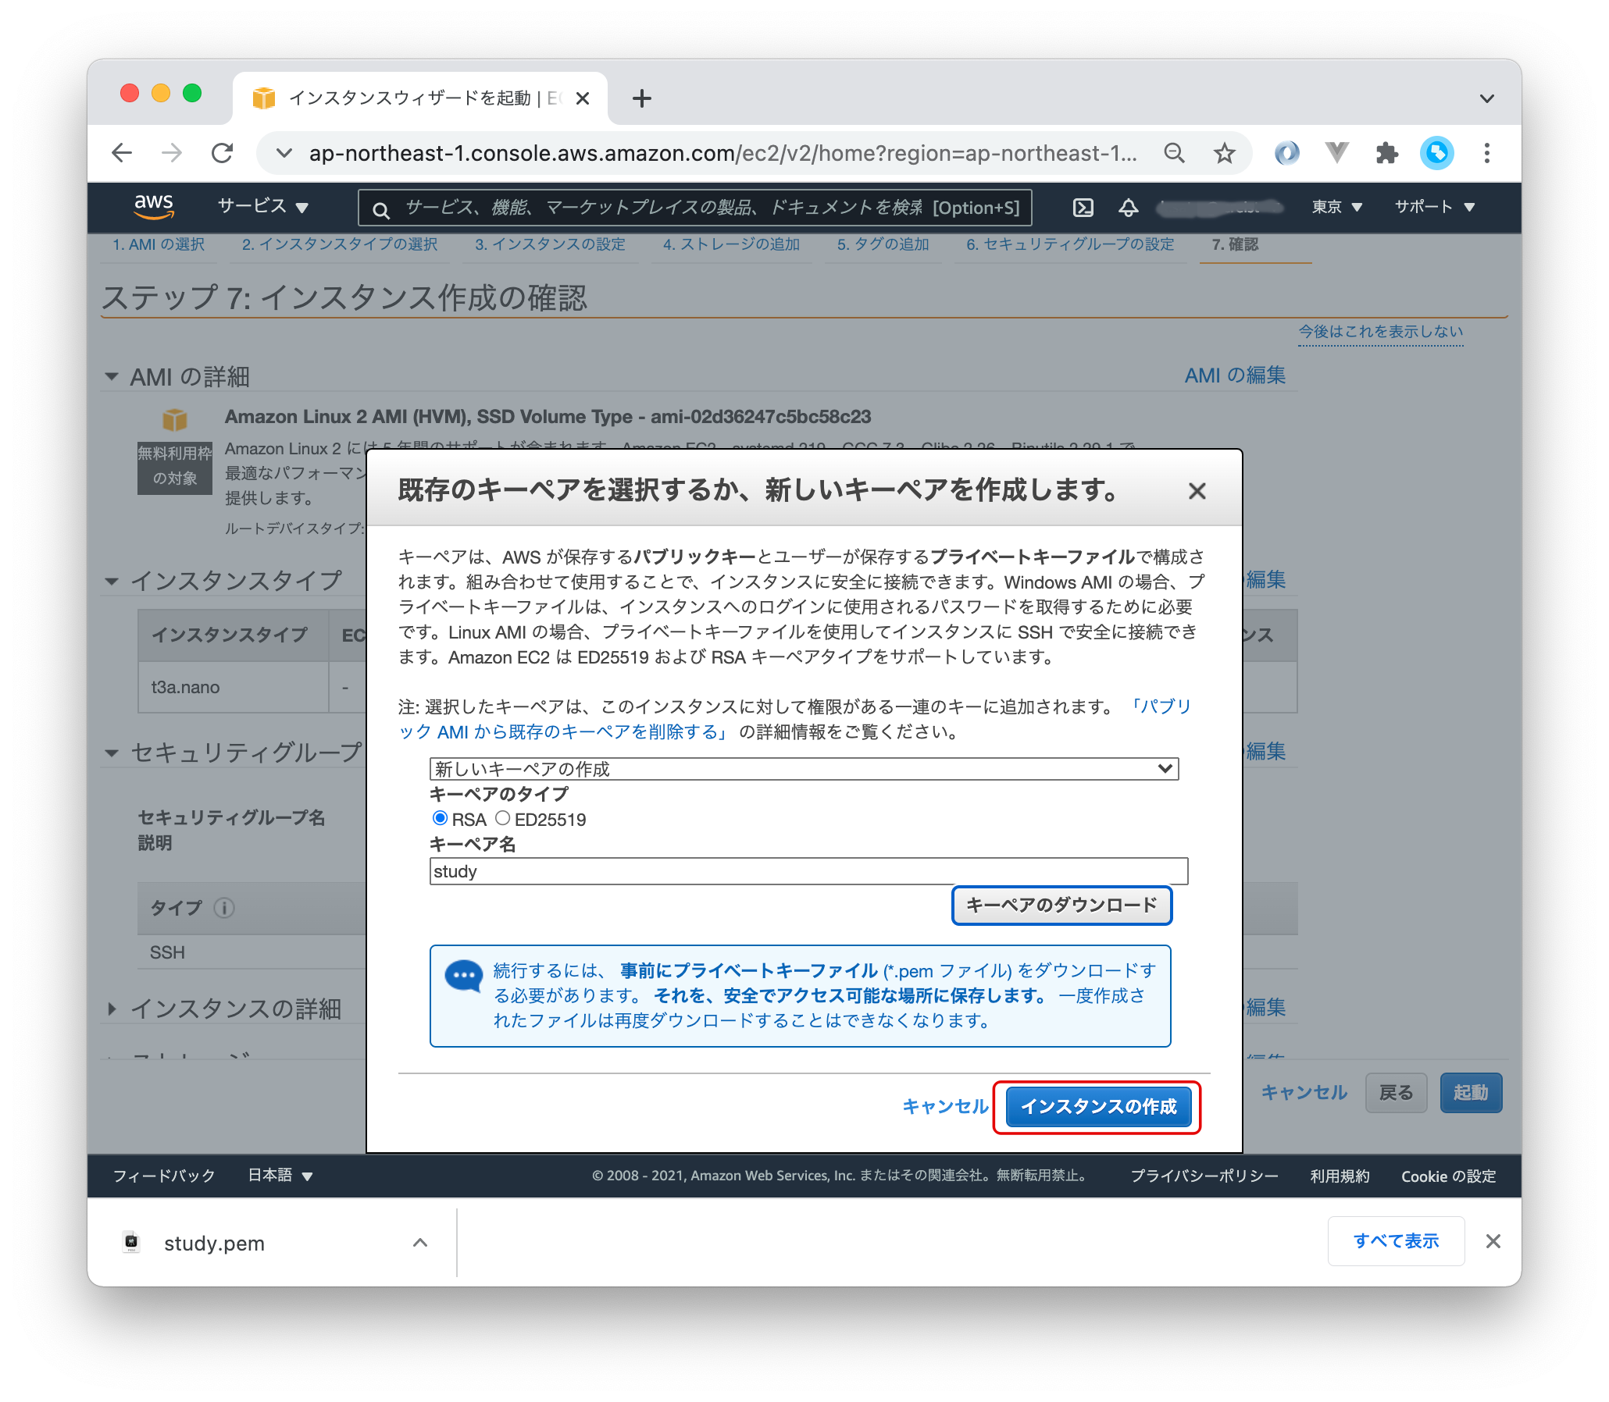
Task: Bookmark page with the star icon
Action: point(1224,153)
